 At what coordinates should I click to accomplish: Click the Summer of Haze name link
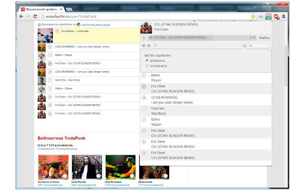point(49,182)
